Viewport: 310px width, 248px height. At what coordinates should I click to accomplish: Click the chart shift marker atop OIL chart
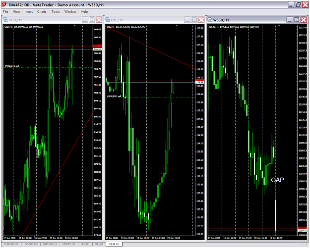(x=177, y=26)
